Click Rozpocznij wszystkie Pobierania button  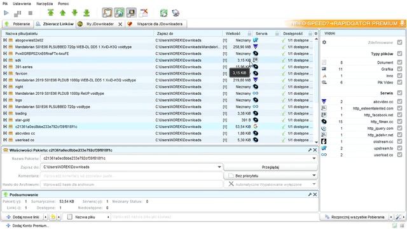[355, 217]
